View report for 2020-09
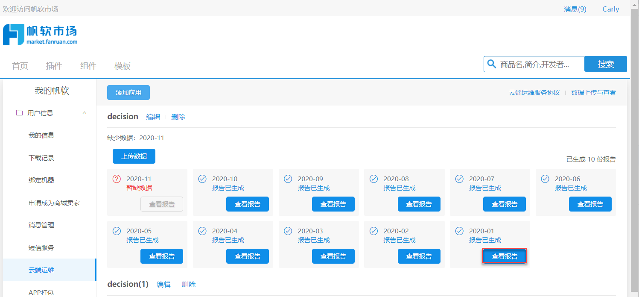Viewport: 639px width, 297px height. (333, 204)
